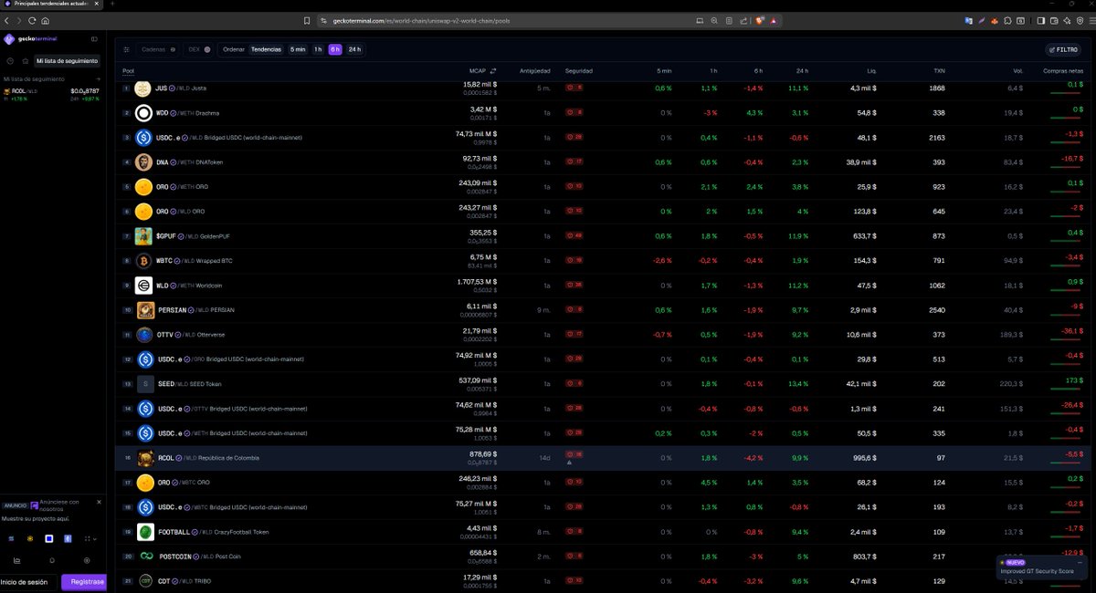Swap the MCAP column display toggle
The width and height of the screenshot is (1096, 593).
click(x=493, y=70)
